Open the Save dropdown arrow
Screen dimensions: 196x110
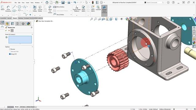(66, 2)
